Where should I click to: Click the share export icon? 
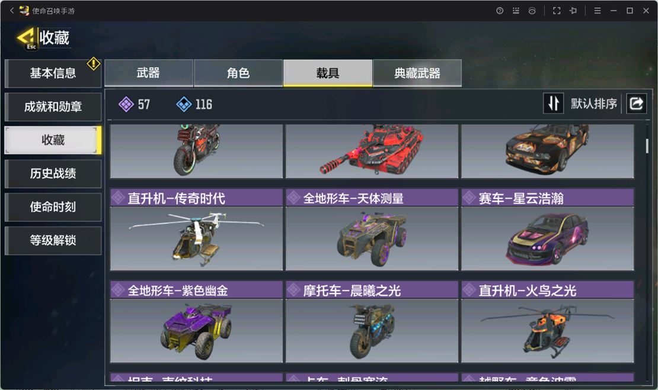pyautogui.click(x=636, y=103)
